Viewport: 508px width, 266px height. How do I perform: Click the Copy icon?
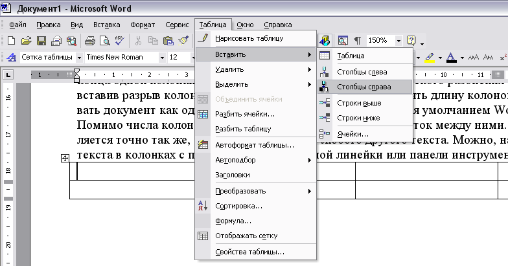[x=153, y=40]
